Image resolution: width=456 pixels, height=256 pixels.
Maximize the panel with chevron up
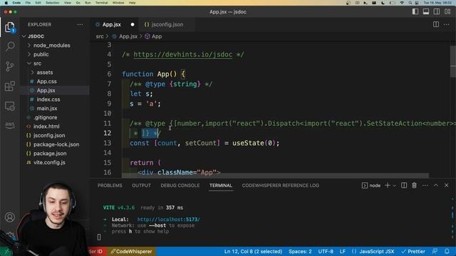point(436,185)
